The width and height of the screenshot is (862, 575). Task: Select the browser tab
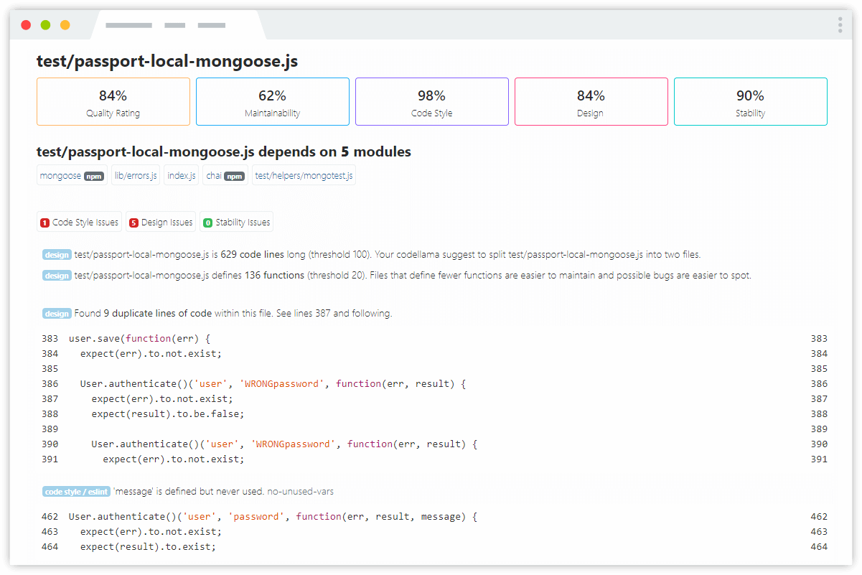point(177,25)
